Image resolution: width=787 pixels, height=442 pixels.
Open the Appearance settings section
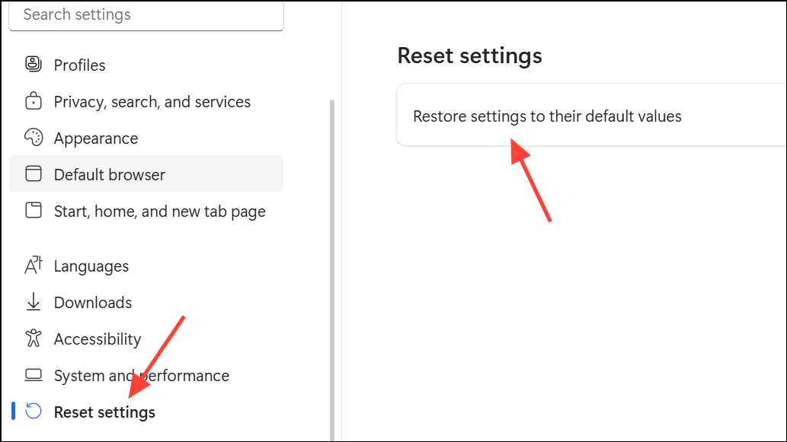coord(96,138)
